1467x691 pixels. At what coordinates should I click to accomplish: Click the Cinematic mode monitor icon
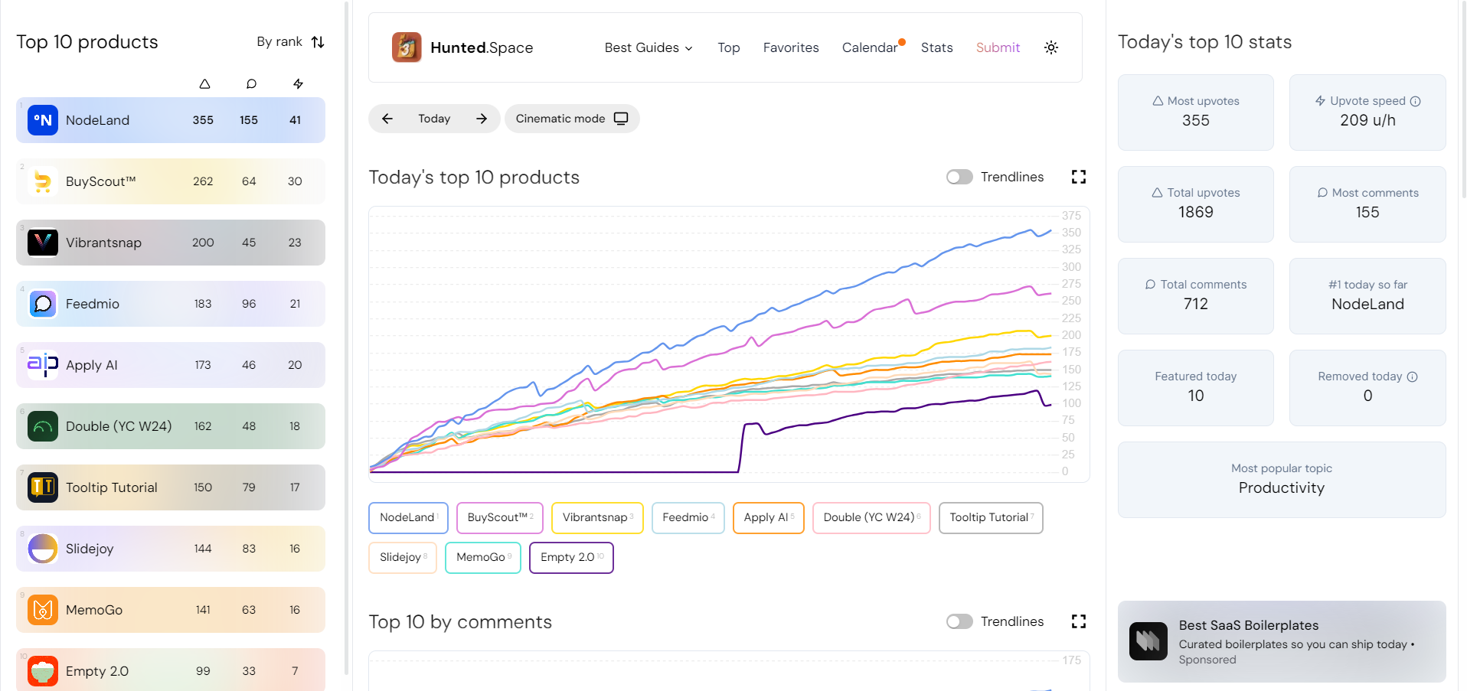(621, 119)
